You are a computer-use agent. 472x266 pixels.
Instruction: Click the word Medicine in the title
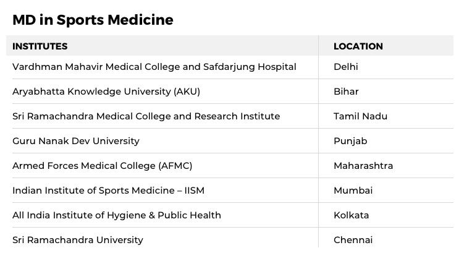pyautogui.click(x=140, y=20)
